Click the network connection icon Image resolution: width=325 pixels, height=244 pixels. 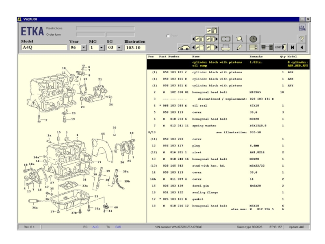click(x=267, y=48)
